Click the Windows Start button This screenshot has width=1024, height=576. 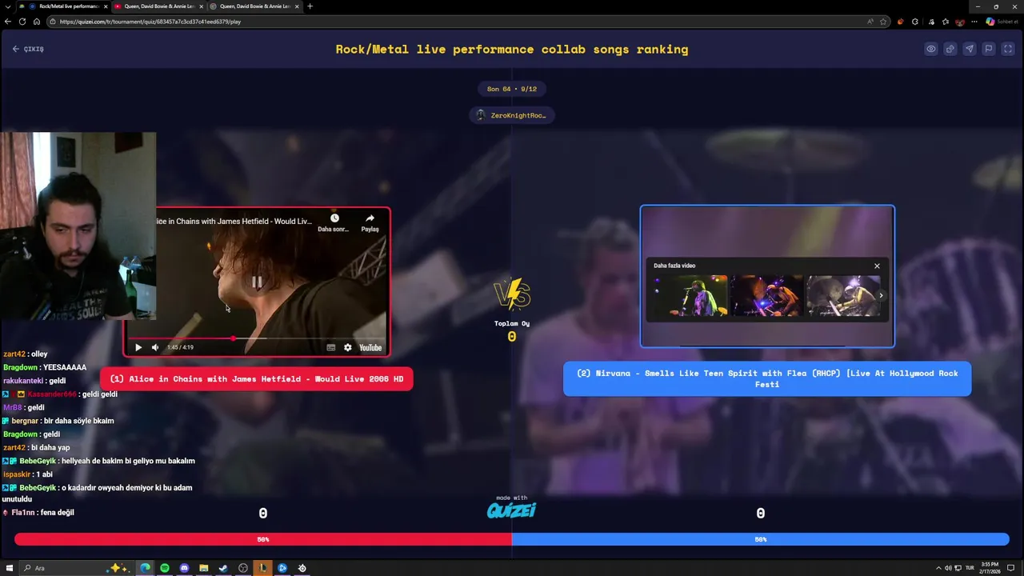click(x=10, y=568)
